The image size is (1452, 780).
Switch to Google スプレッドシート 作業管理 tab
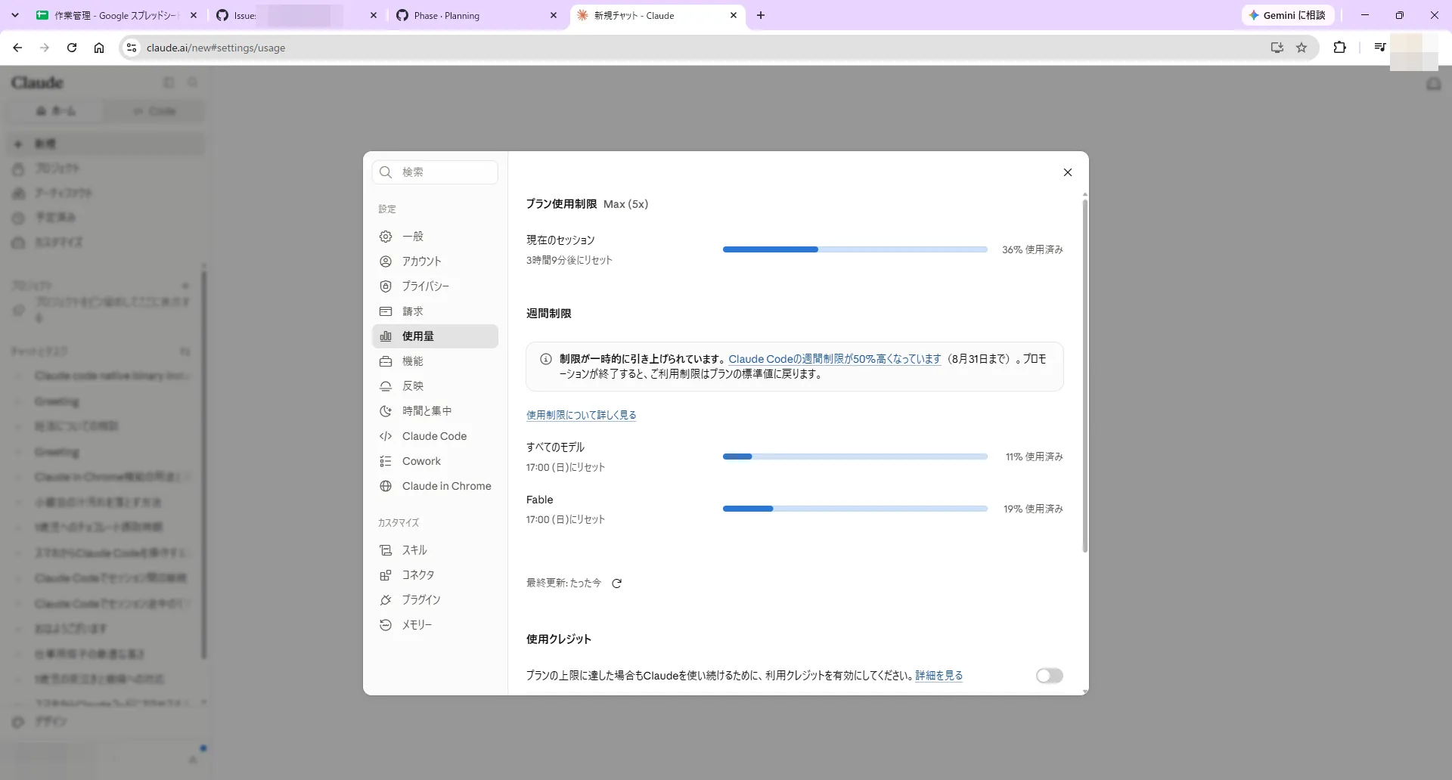117,15
